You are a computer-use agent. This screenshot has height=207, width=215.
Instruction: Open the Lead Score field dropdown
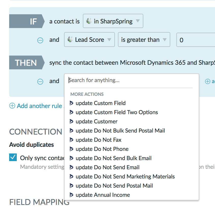tap(89, 40)
